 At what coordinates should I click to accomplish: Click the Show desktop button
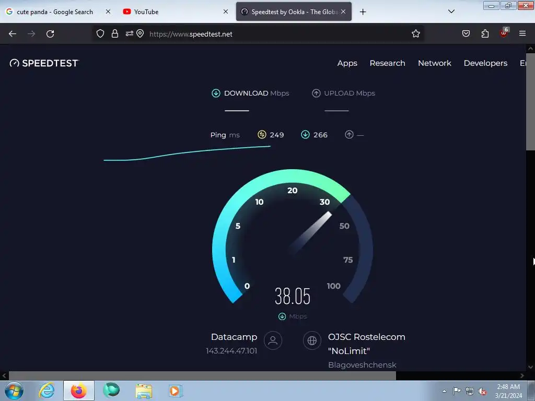point(531,391)
